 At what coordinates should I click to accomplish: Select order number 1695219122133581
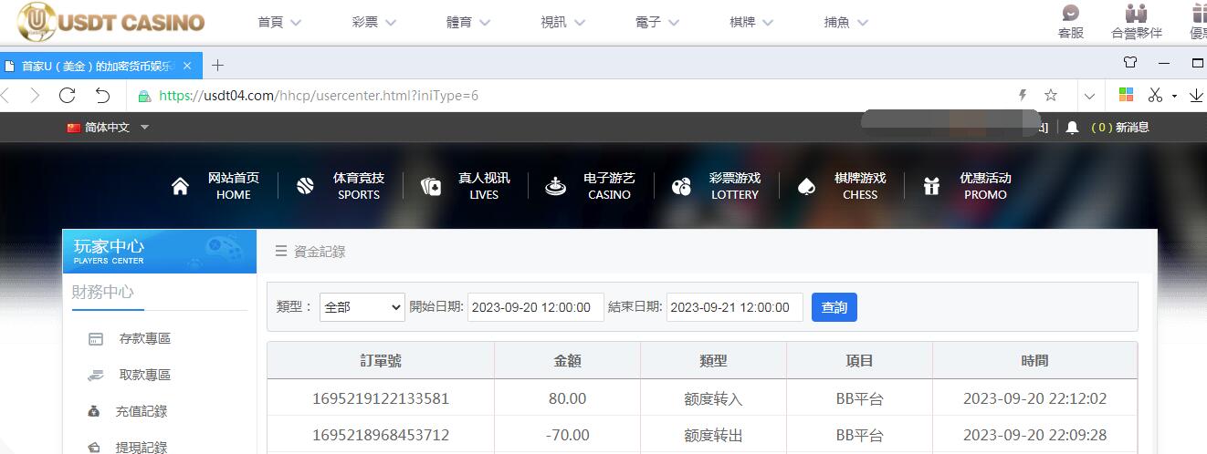(x=381, y=398)
